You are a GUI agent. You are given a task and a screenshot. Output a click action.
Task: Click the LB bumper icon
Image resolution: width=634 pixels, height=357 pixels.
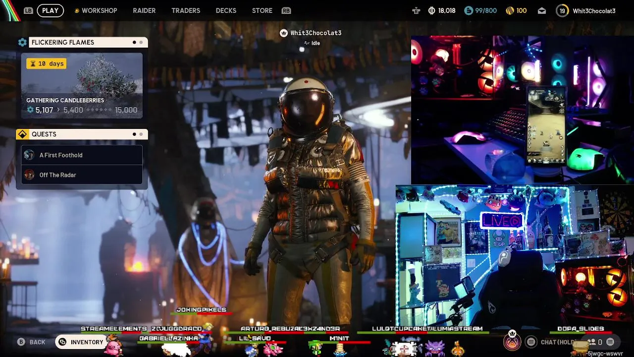click(x=28, y=10)
